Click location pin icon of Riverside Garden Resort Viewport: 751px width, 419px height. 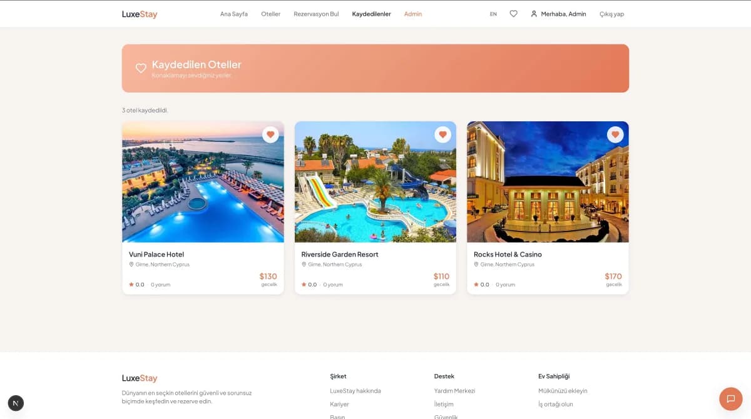click(304, 265)
